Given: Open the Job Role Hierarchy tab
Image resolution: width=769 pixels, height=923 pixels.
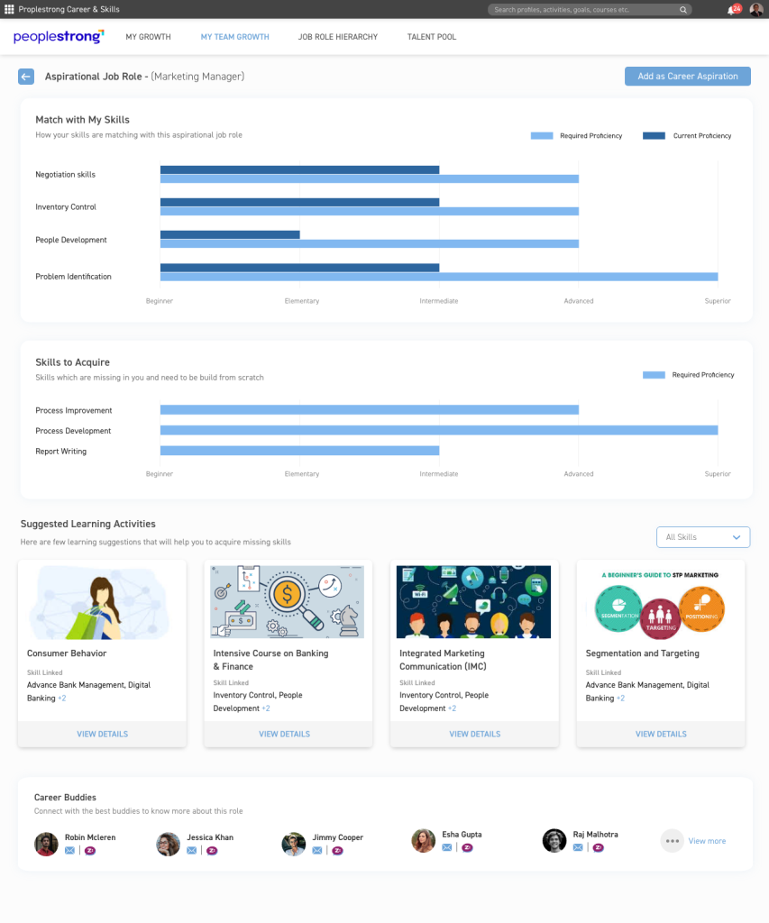Looking at the screenshot, I should coord(338,37).
